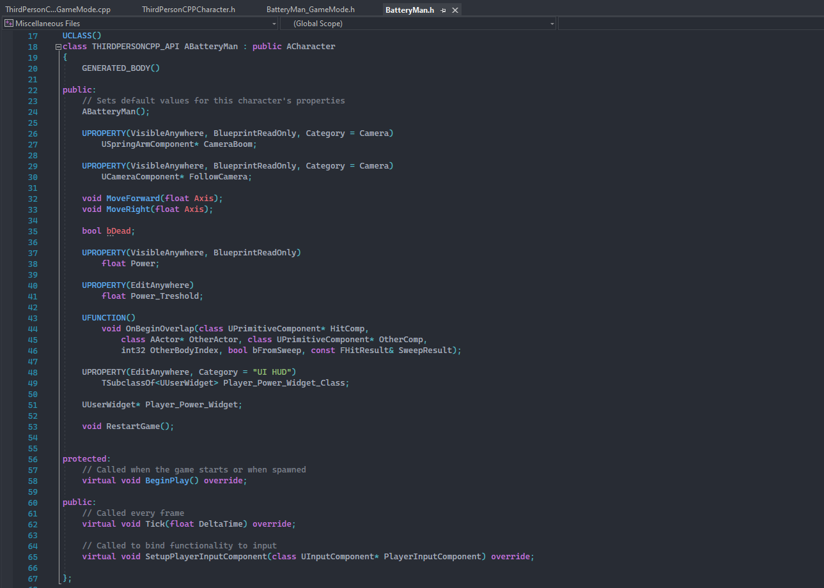
Task: Click the UInputComponent type name
Action: tap(338, 557)
